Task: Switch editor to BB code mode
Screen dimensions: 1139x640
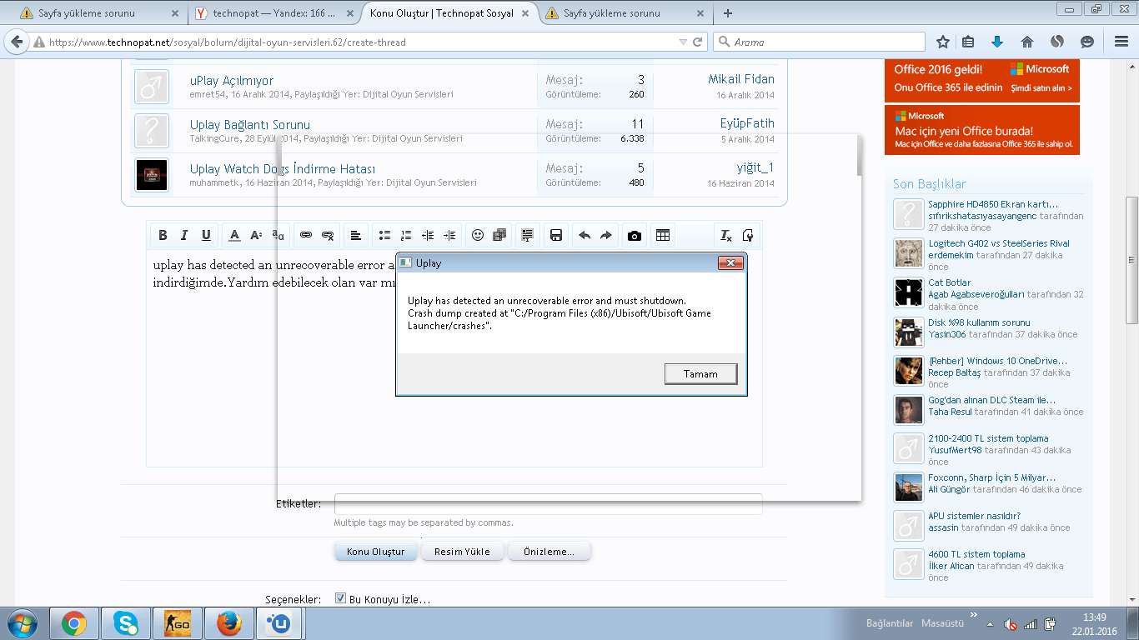Action: coord(748,236)
